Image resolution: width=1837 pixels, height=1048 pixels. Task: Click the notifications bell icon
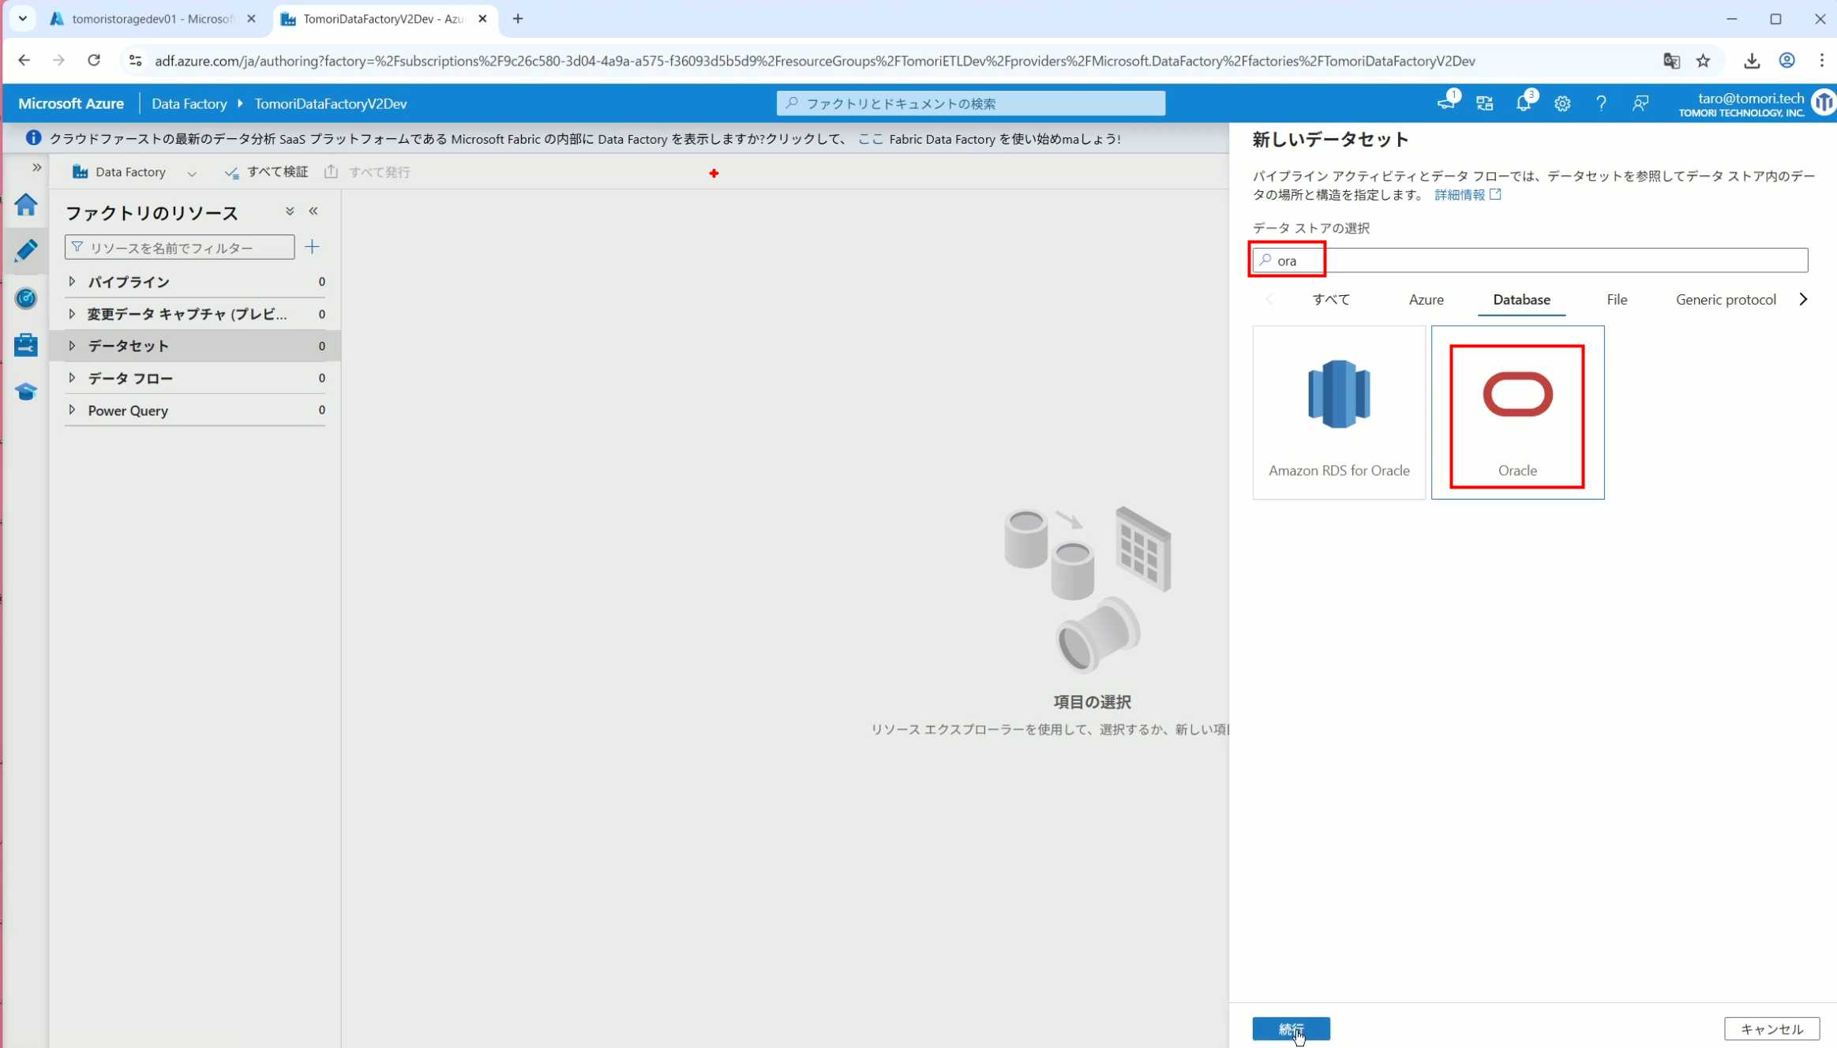point(1523,103)
